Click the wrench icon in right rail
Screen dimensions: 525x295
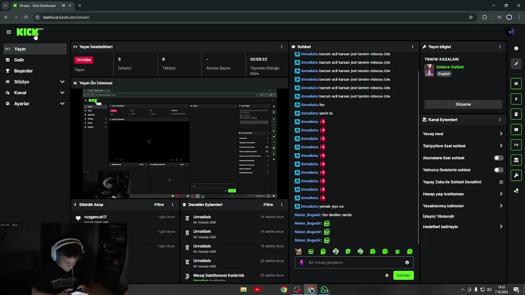click(516, 175)
